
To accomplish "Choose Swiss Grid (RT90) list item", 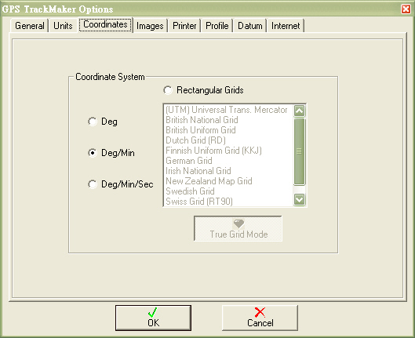I will [199, 202].
